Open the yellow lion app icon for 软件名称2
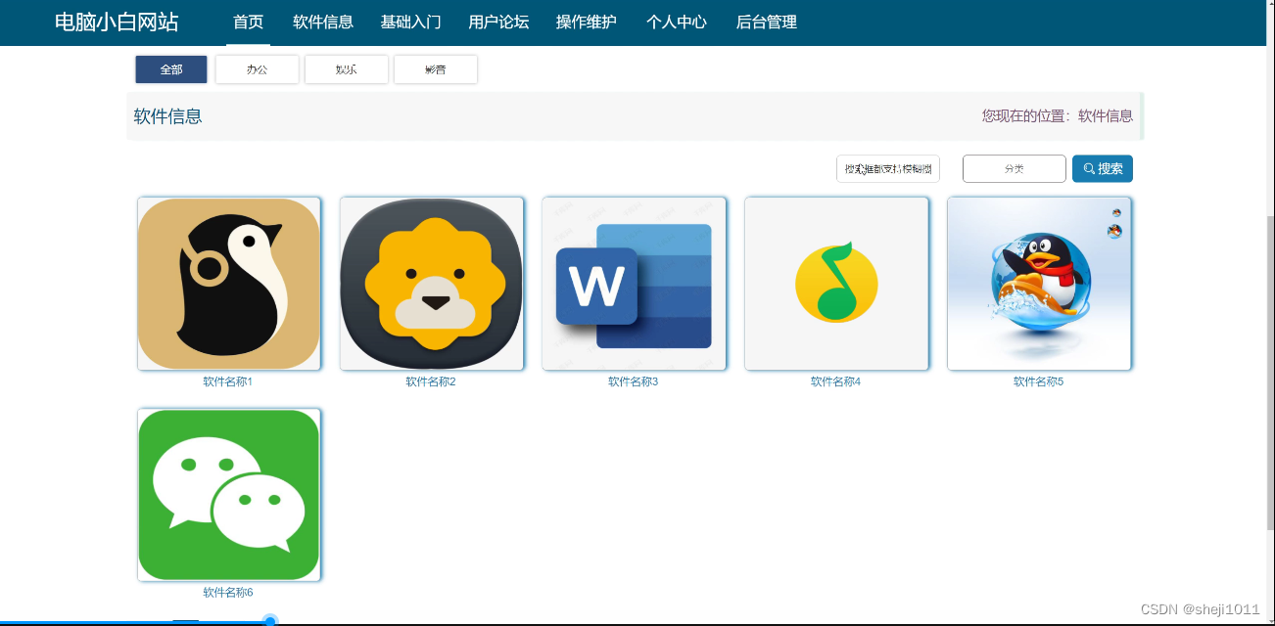This screenshot has height=626, width=1275. click(432, 284)
